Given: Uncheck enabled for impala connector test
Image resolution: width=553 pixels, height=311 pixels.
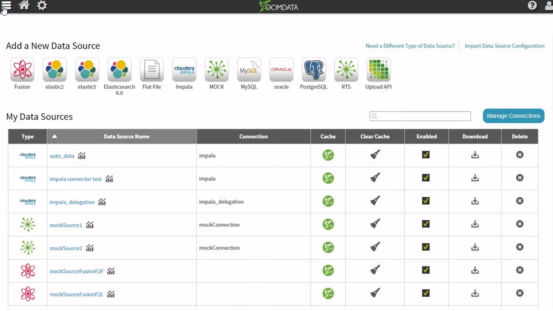Looking at the screenshot, I should tap(426, 178).
